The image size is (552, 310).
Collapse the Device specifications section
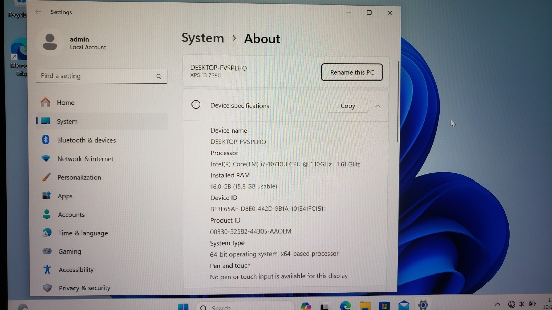[x=378, y=106]
